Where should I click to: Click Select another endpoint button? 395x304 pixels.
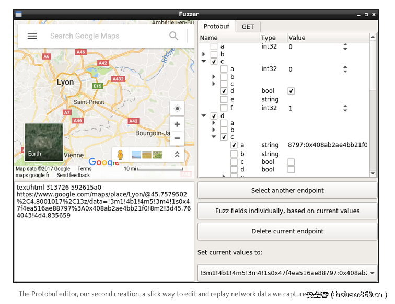[287, 190]
